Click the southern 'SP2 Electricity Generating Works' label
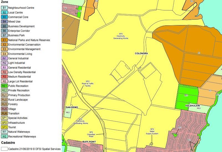Viewport: 222px width, 152px height. pyautogui.click(x=80, y=121)
